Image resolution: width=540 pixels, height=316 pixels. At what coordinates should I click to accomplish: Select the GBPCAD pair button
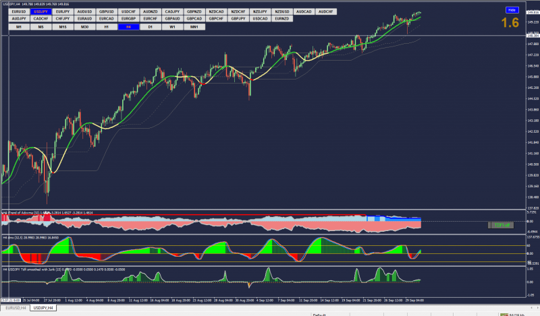(x=194, y=19)
